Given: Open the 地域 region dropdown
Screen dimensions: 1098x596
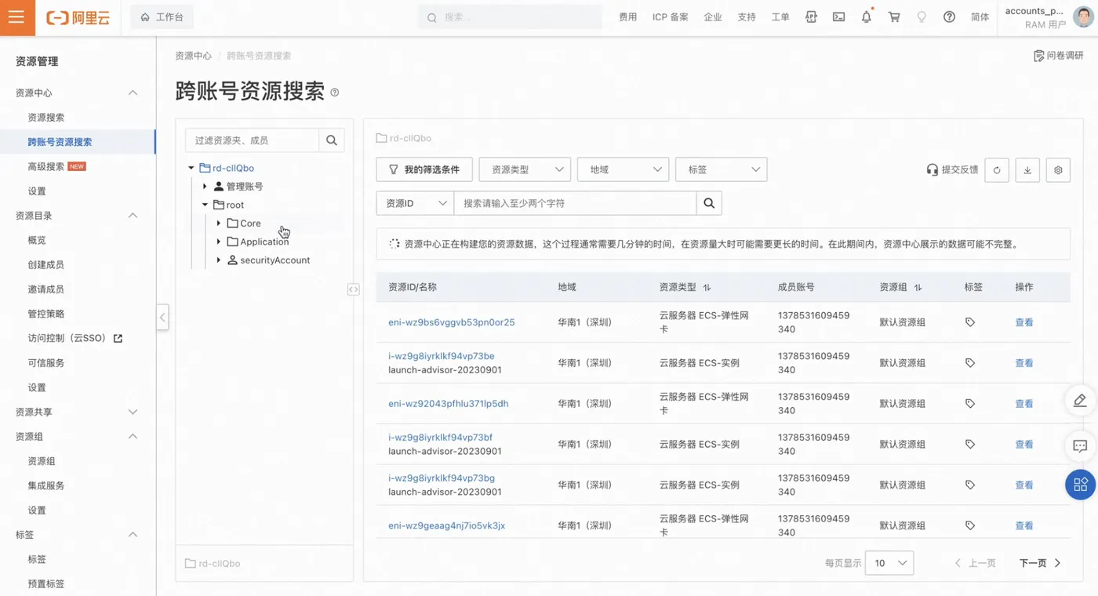Looking at the screenshot, I should pos(623,169).
